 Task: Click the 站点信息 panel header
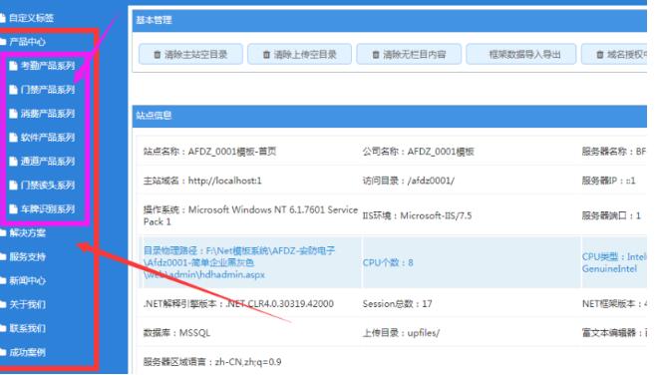[390, 116]
